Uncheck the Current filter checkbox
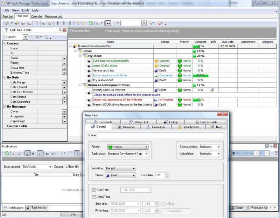 click(71, 31)
